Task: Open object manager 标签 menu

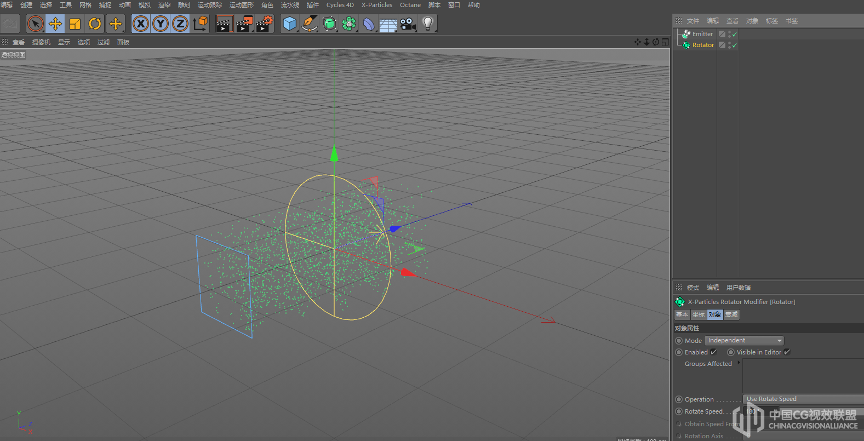Action: [772, 21]
